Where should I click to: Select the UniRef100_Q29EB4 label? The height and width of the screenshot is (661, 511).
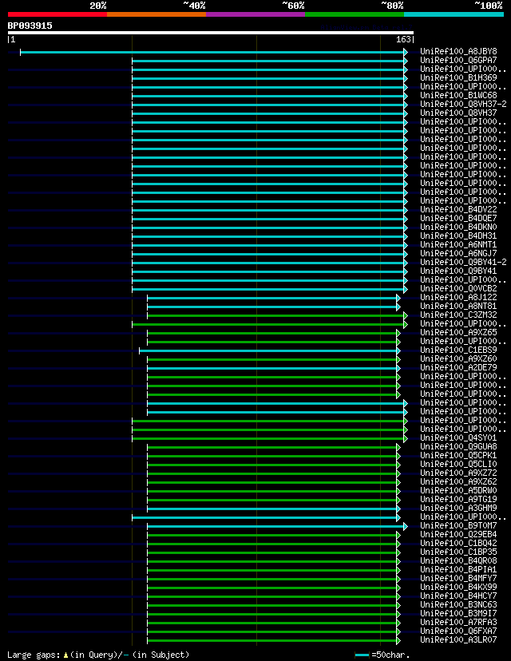coord(459,535)
